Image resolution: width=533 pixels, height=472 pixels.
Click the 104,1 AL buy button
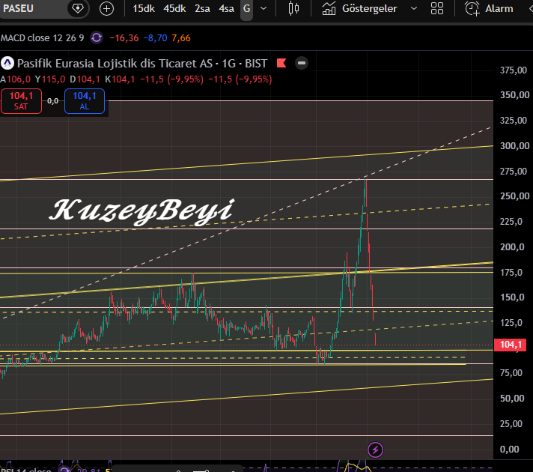[85, 101]
